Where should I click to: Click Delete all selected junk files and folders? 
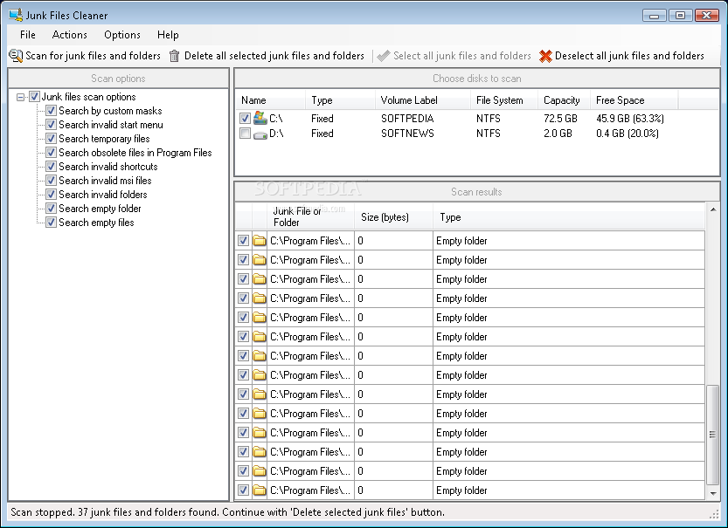pos(267,56)
